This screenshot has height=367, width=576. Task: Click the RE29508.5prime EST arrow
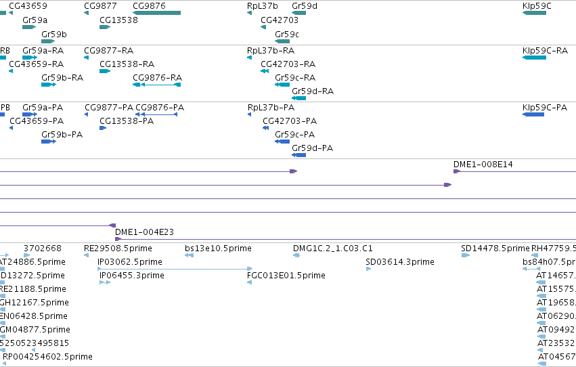pyautogui.click(x=87, y=255)
